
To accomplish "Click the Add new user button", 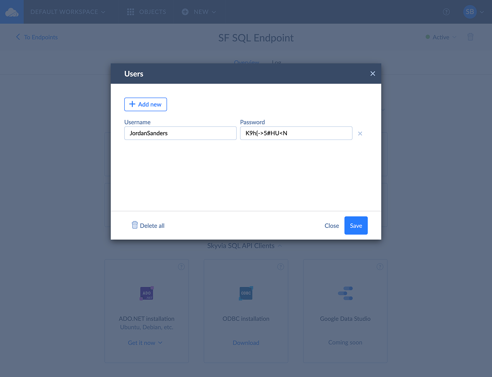I will 145,104.
